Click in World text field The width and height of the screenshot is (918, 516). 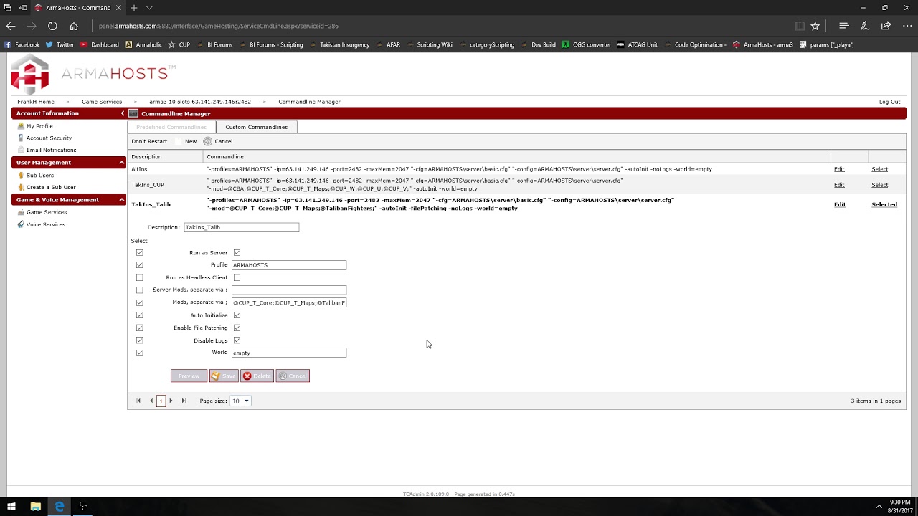(x=289, y=353)
